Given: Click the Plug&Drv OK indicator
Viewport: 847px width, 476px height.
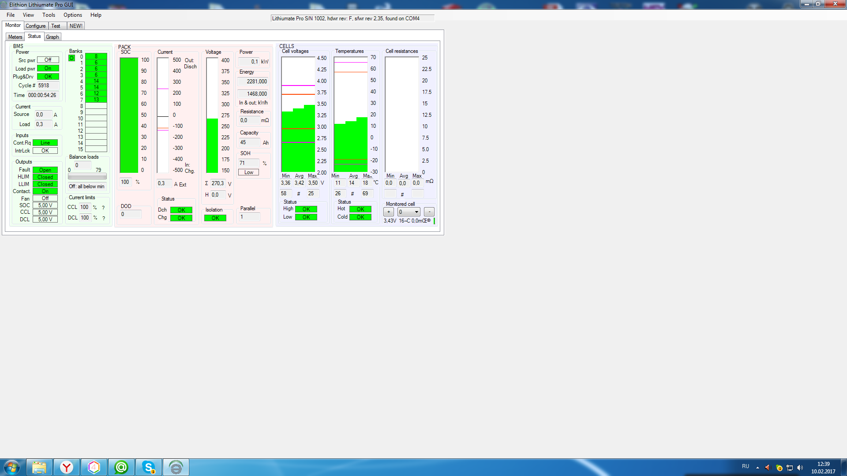Looking at the screenshot, I should coord(48,77).
